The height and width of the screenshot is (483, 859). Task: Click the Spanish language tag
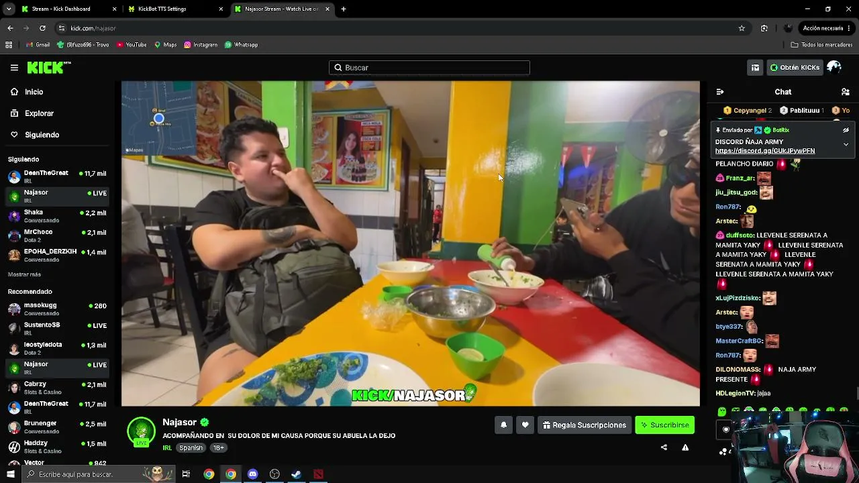pos(191,447)
